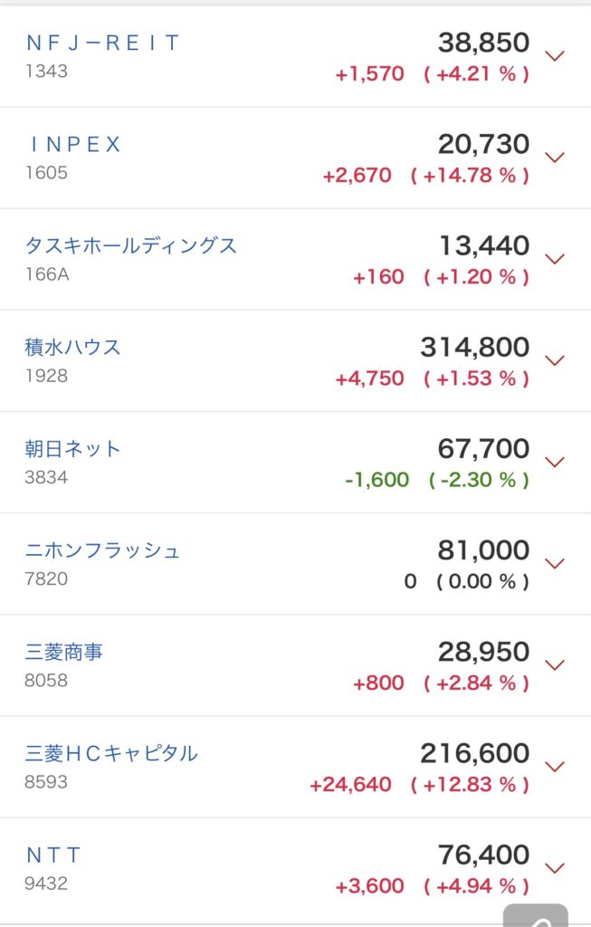
Task: Open the 三菱HCキャピタル stock link
Action: click(x=111, y=753)
